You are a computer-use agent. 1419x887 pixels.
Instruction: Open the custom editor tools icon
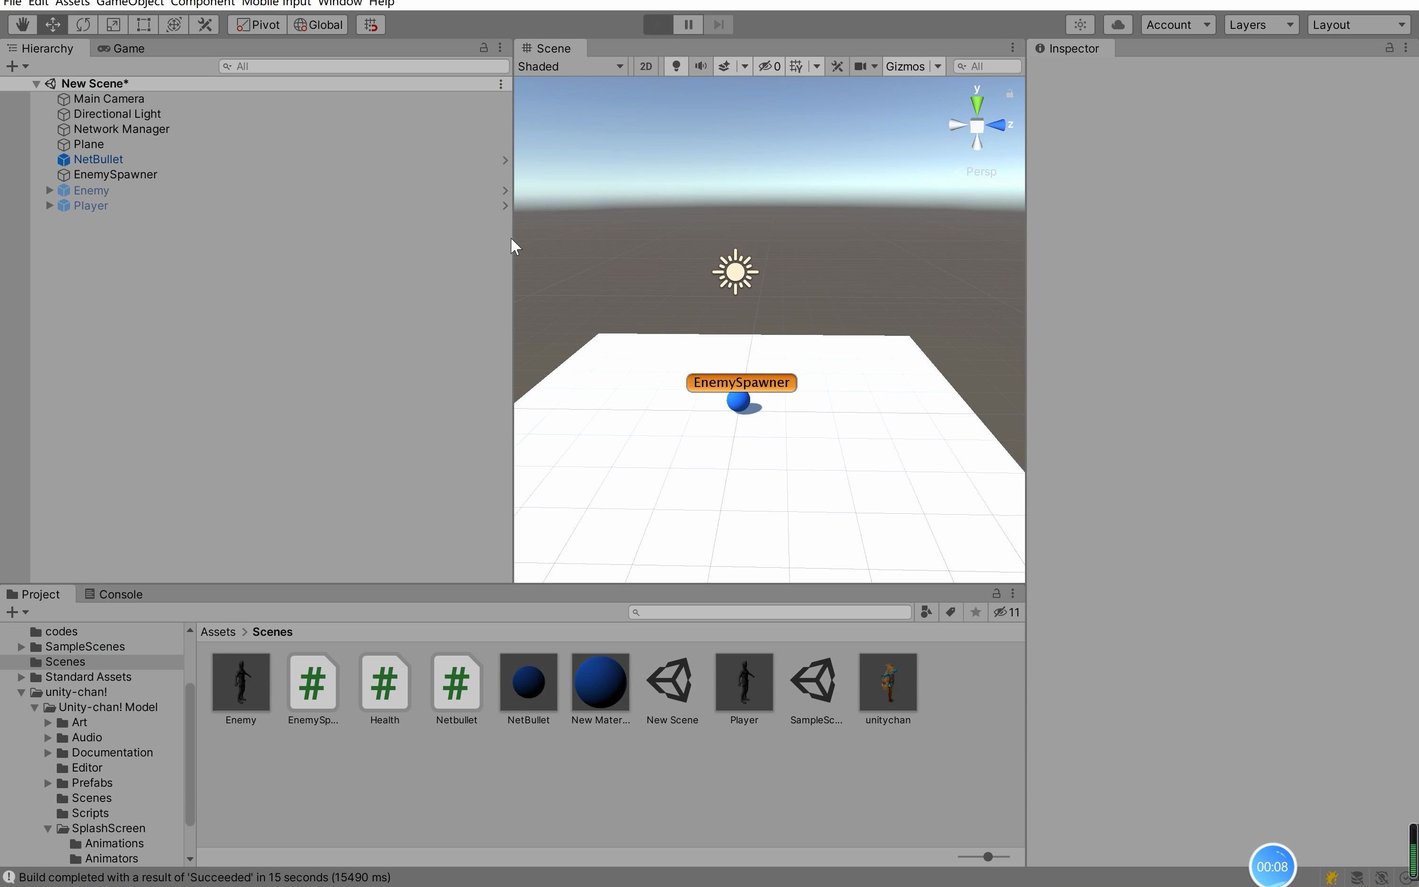pyautogui.click(x=204, y=24)
